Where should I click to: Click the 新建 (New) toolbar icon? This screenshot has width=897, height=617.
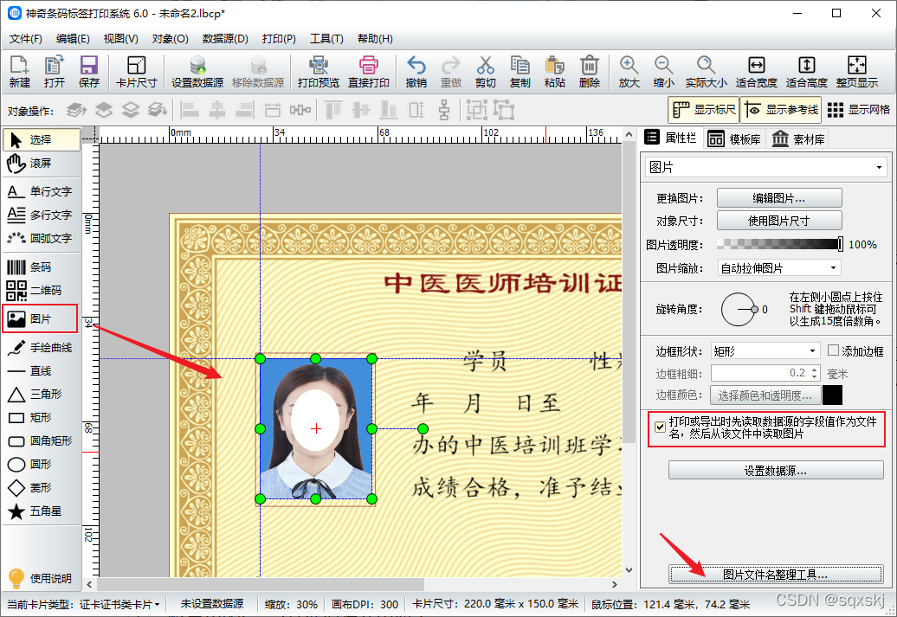[x=19, y=72]
